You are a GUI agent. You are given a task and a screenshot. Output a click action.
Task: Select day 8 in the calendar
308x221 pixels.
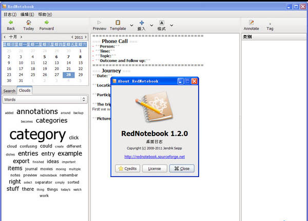(x=81, y=57)
